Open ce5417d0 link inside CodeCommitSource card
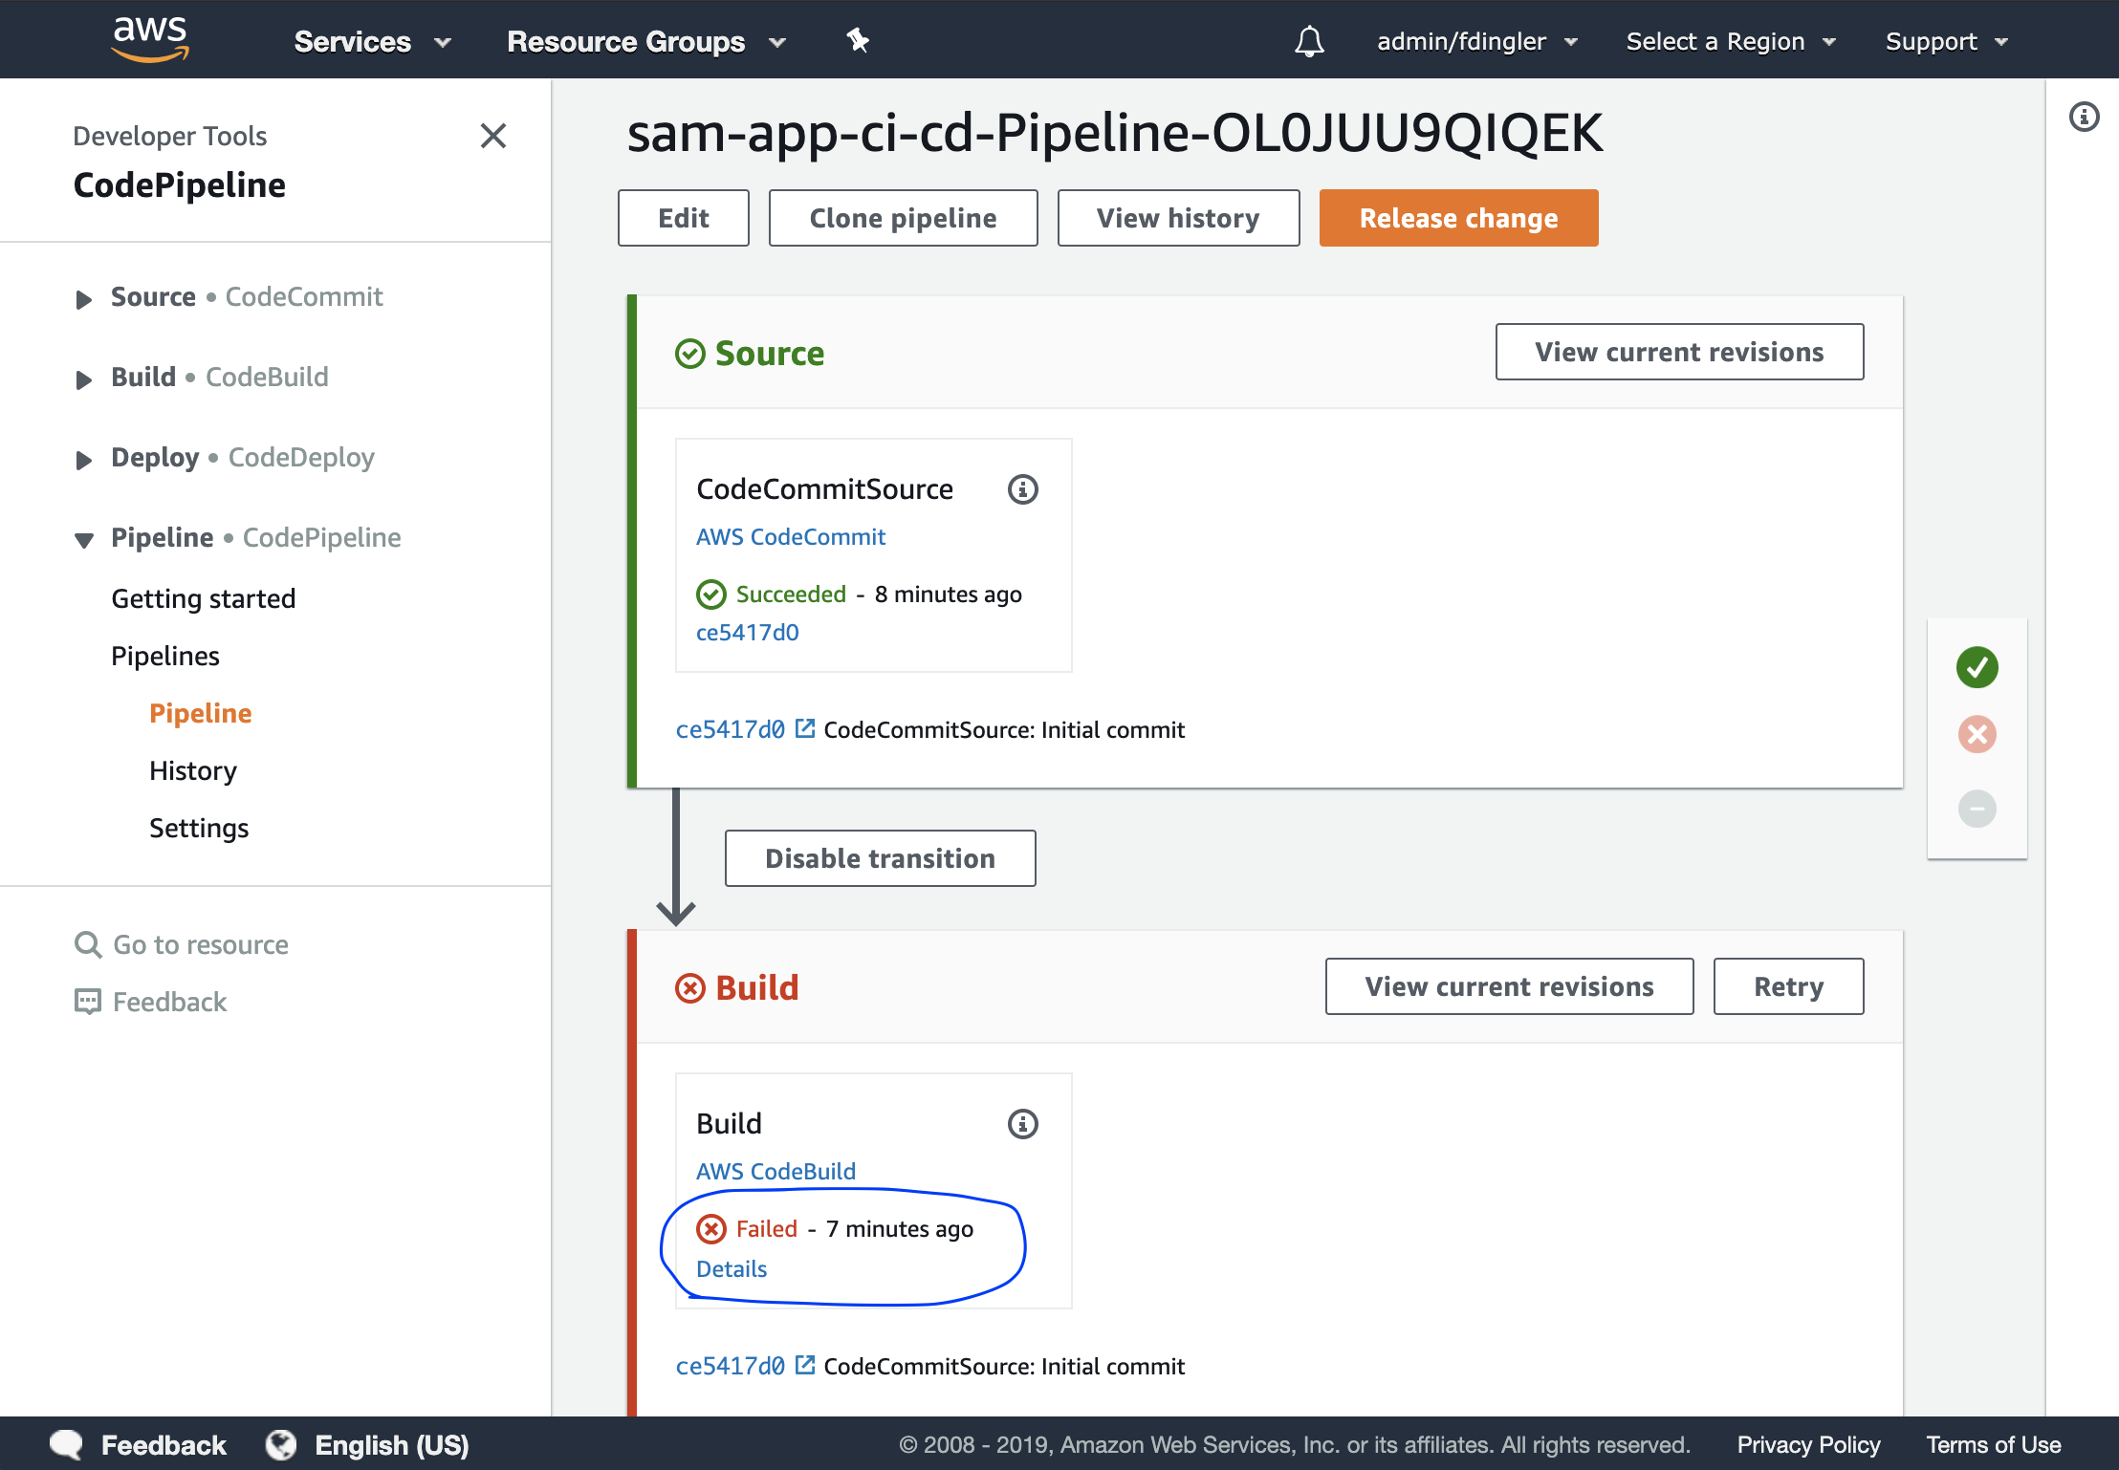2119x1470 pixels. pos(748,633)
